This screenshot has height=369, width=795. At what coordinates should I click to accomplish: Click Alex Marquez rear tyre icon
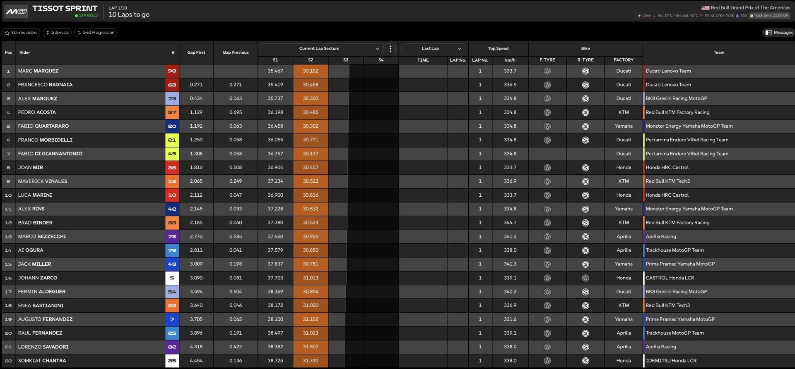pos(585,99)
